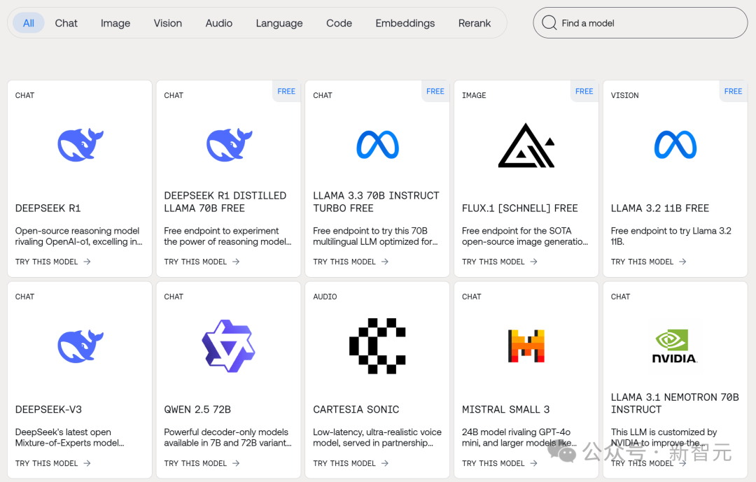
Task: Click the NVIDIA logo on Nemotron card
Action: pos(675,346)
